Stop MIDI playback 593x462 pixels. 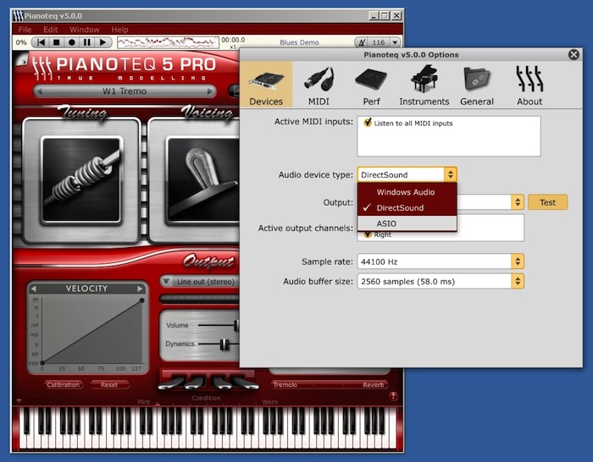(x=57, y=42)
